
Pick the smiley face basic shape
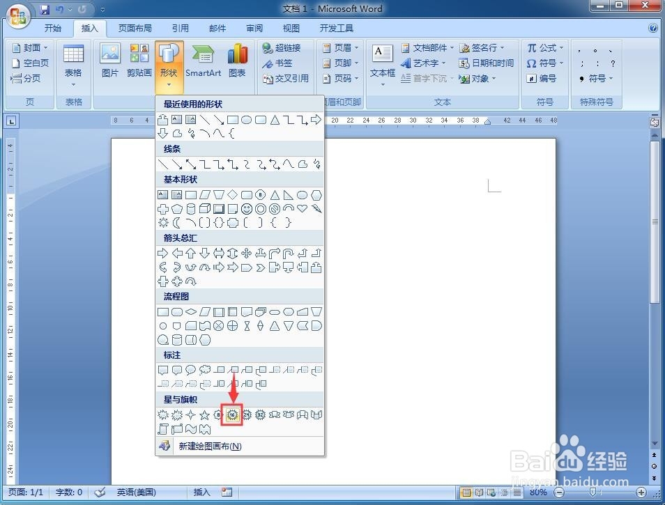click(x=246, y=209)
